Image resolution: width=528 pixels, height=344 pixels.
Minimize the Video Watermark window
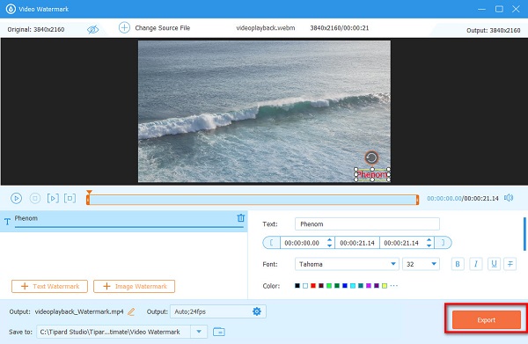click(x=482, y=9)
